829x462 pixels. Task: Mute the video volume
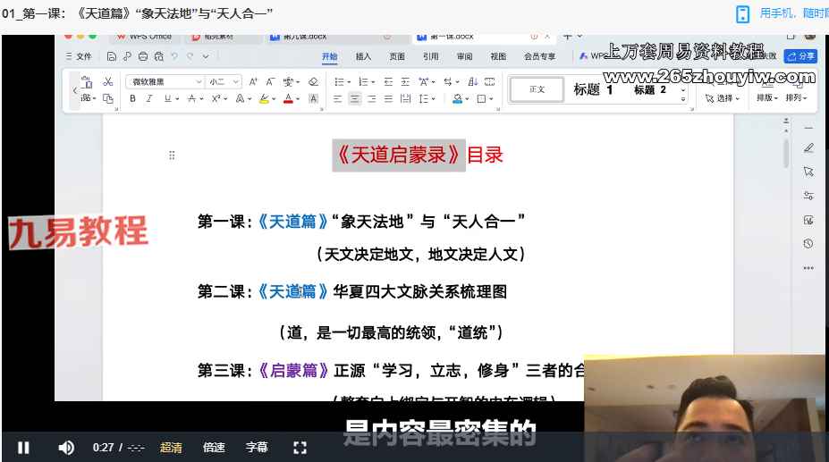[x=66, y=448]
